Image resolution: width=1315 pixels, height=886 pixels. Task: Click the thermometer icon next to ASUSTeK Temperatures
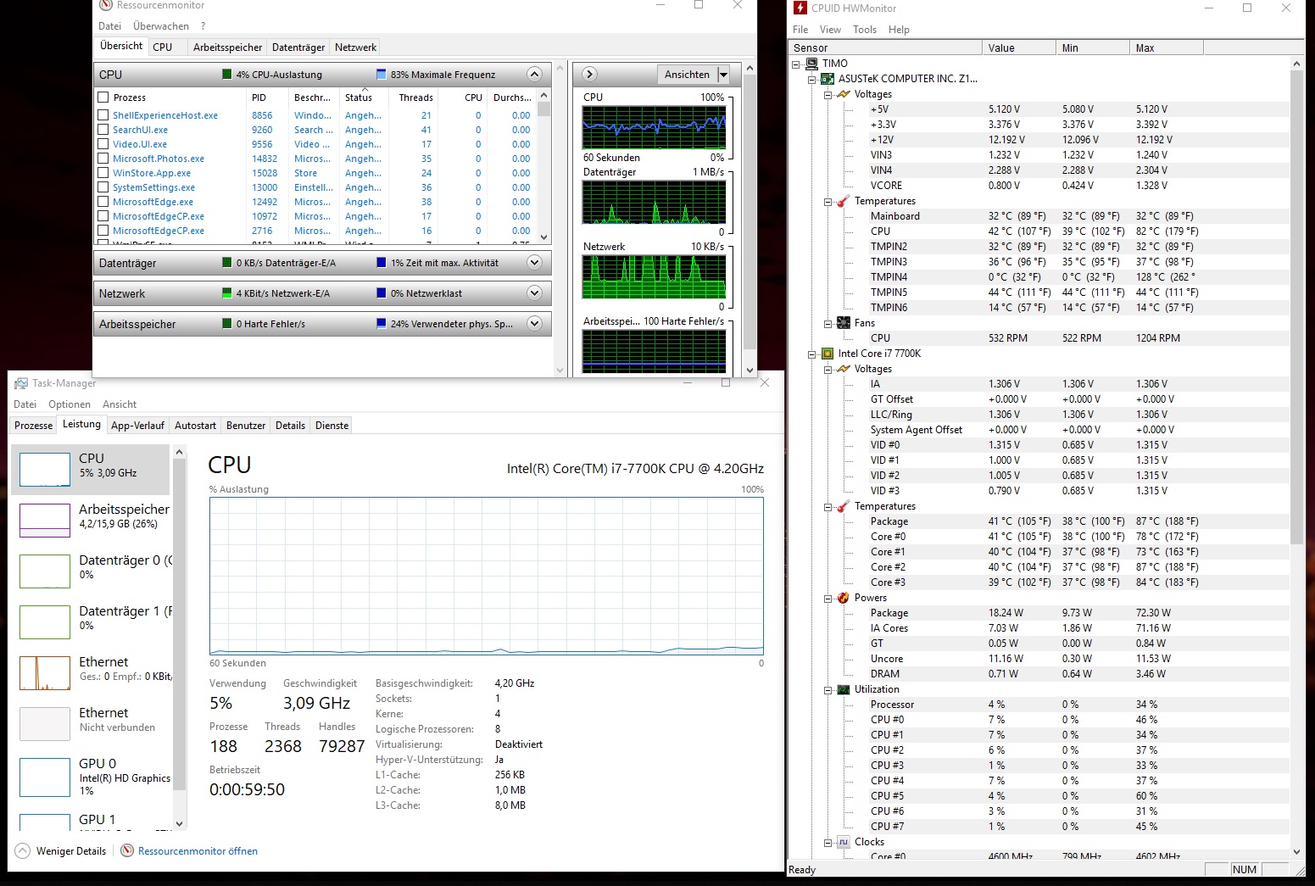click(x=843, y=201)
